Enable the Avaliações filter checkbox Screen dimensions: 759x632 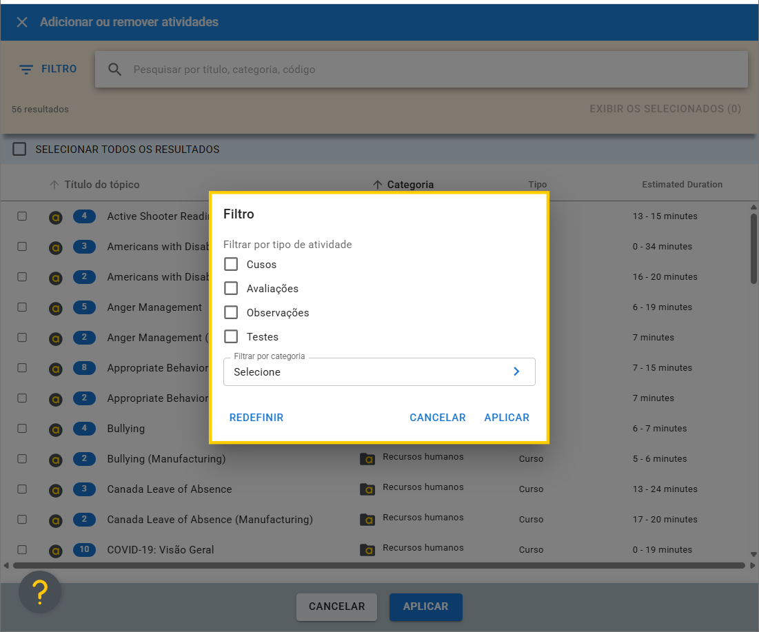coord(231,289)
